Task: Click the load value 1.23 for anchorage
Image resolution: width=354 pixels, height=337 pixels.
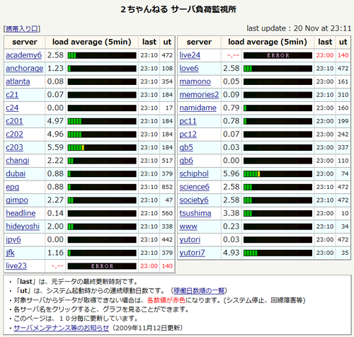Action: click(55, 69)
